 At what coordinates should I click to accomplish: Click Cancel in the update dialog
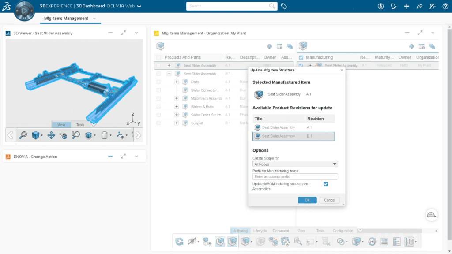329,200
